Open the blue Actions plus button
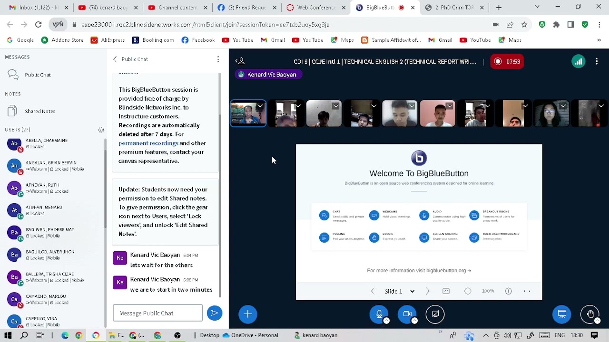Image resolution: width=609 pixels, height=342 pixels. click(248, 314)
